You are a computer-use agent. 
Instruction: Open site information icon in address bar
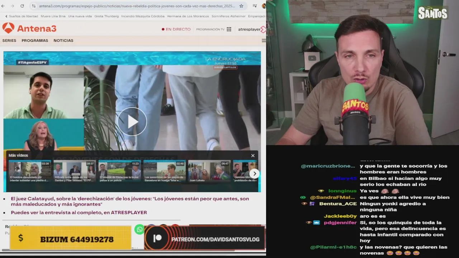(x=34, y=6)
